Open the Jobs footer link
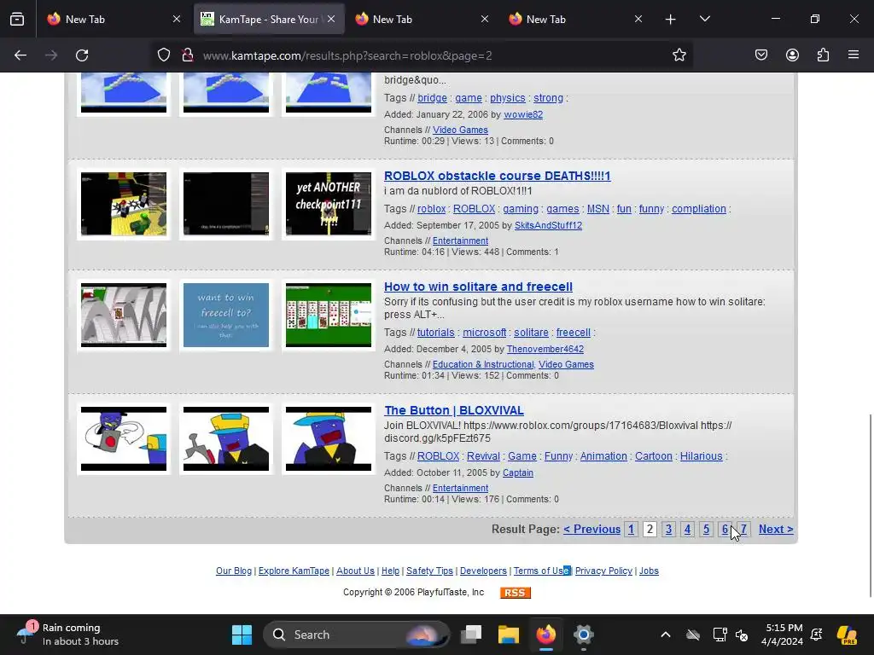Image resolution: width=874 pixels, height=655 pixels. tap(649, 571)
